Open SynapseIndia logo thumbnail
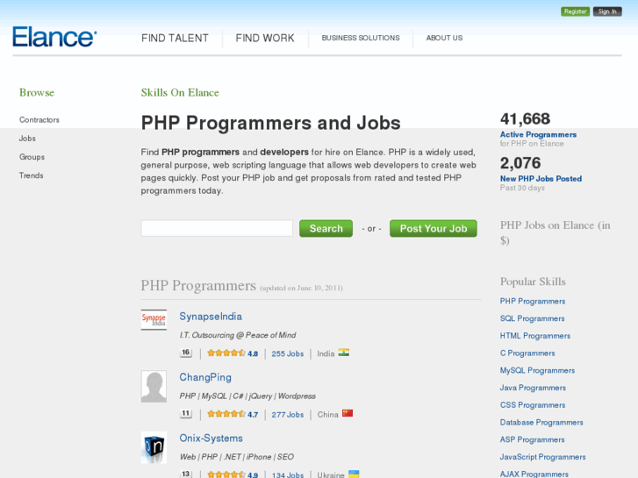The width and height of the screenshot is (638, 478). [154, 320]
